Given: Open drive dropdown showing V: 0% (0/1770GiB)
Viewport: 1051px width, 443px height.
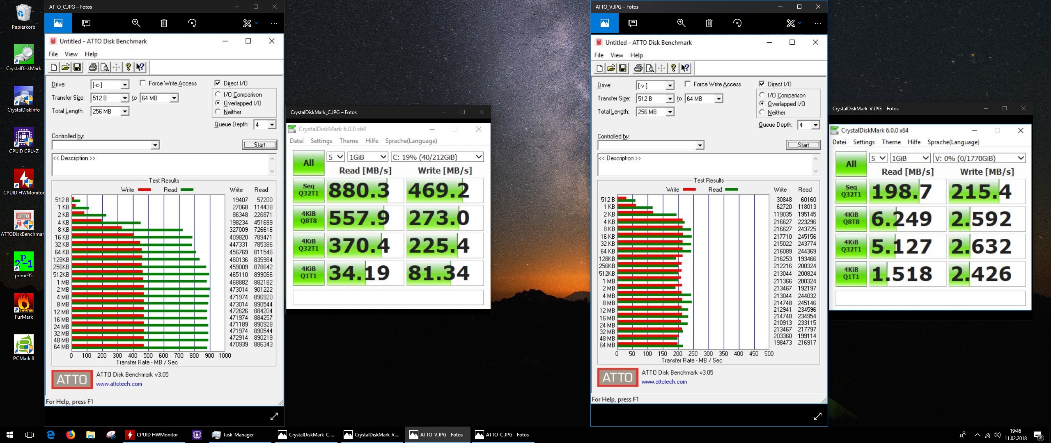Looking at the screenshot, I should tap(980, 158).
